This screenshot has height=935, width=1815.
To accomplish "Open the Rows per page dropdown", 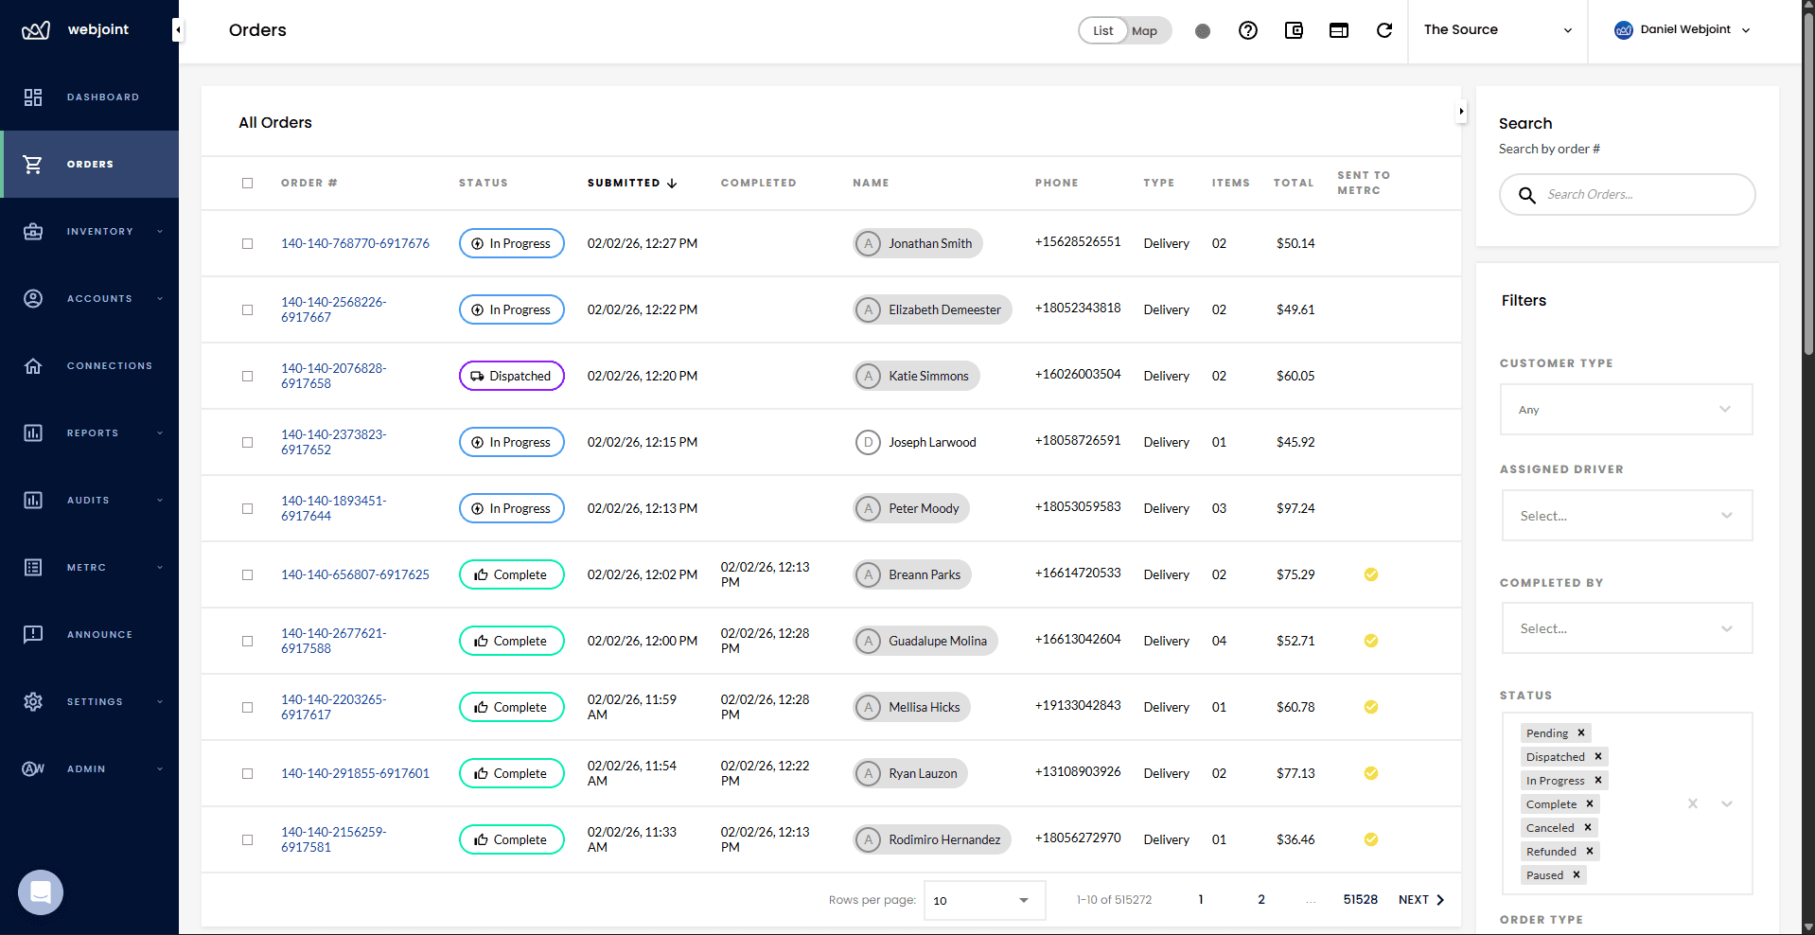I will [x=983, y=900].
